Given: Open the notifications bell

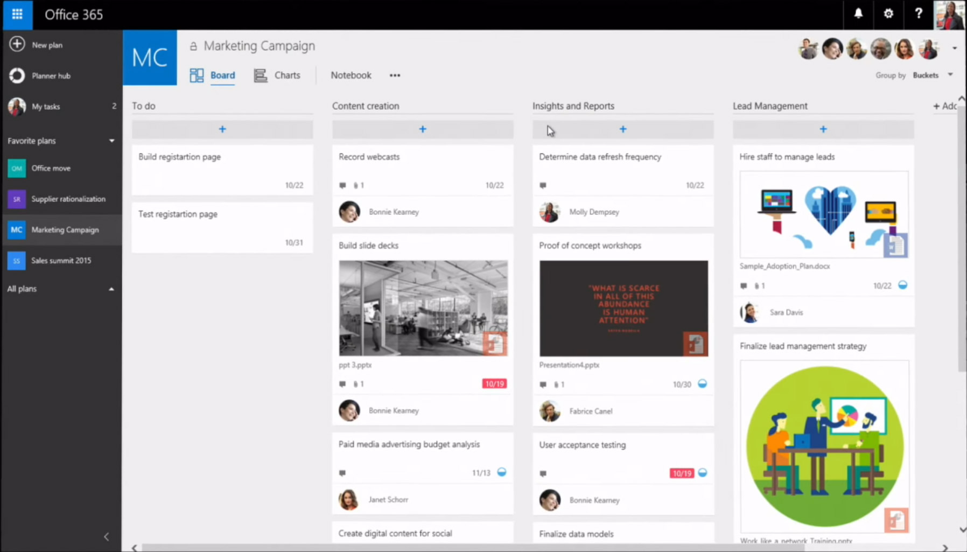Looking at the screenshot, I should tap(858, 14).
